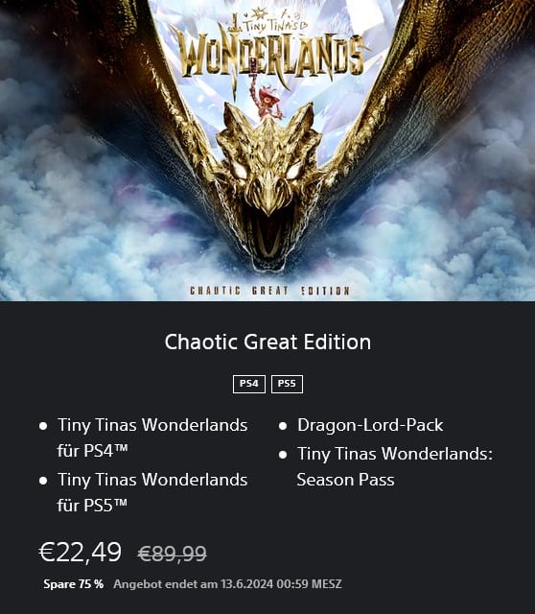This screenshot has width=535, height=614.
Task: Click bullet beside Season Pass entry
Action: (283, 455)
